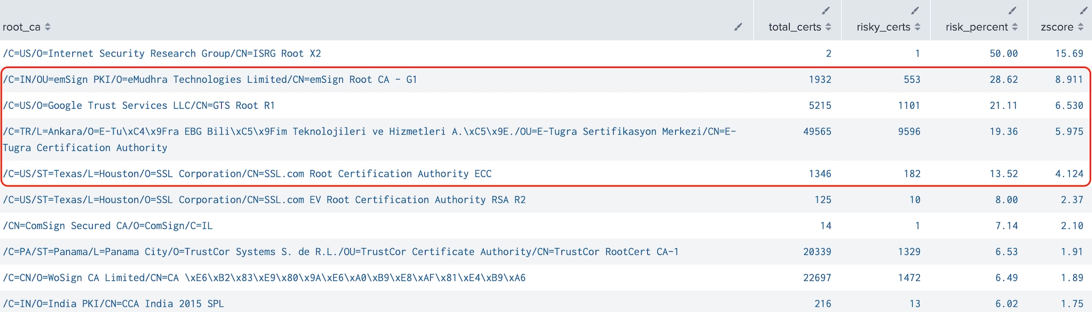Click the pencil format icon above risk_percent
This screenshot has width=1092, height=312.
click(1013, 10)
